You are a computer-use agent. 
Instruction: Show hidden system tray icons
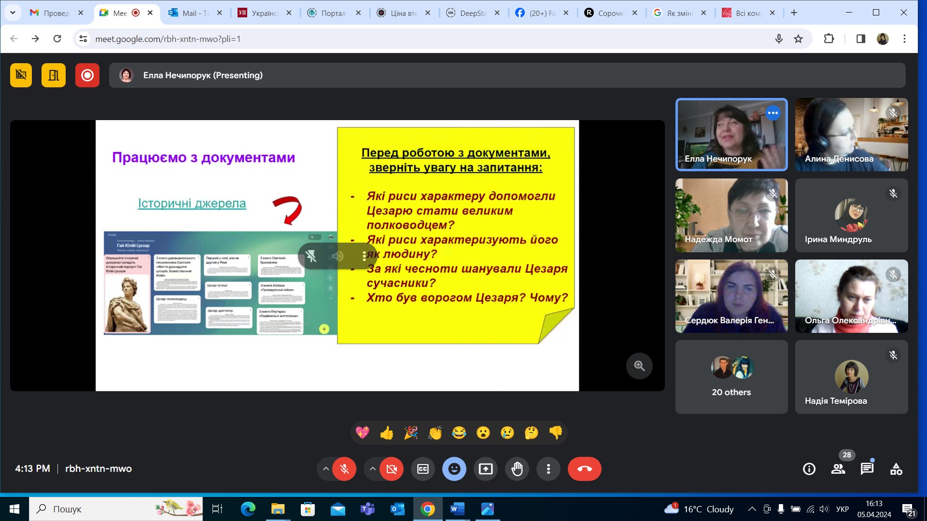(x=752, y=509)
